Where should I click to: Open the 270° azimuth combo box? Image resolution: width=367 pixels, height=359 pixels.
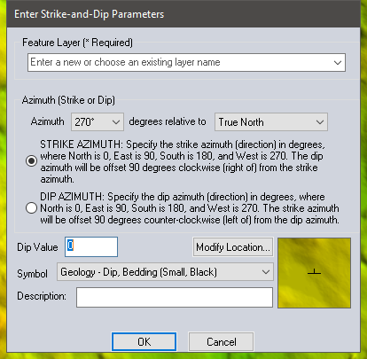coord(98,121)
